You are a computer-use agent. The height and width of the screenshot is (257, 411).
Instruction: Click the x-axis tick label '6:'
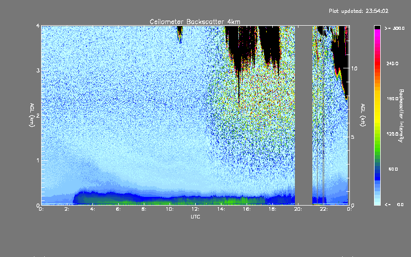pyautogui.click(x=119, y=209)
